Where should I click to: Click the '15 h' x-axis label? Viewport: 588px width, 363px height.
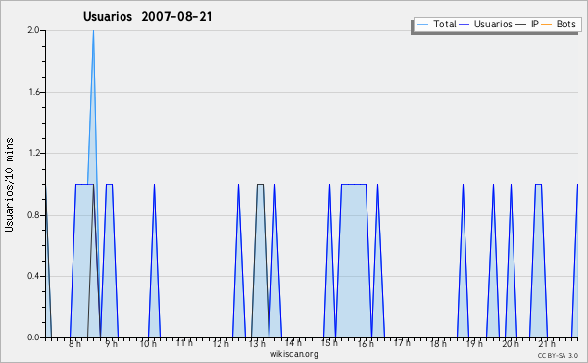pyautogui.click(x=329, y=343)
